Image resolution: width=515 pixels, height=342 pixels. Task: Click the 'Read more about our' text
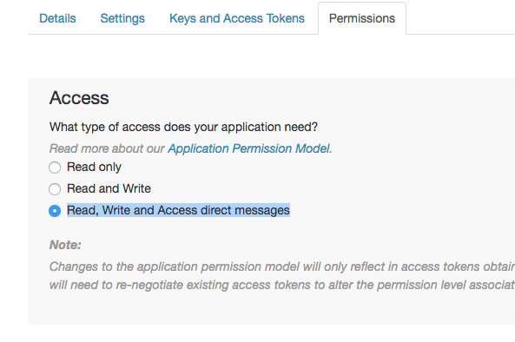click(x=107, y=148)
